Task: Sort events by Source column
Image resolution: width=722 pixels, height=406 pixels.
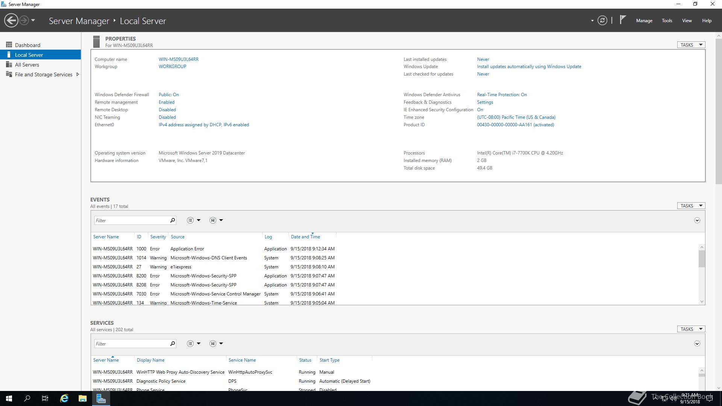Action: tap(177, 237)
